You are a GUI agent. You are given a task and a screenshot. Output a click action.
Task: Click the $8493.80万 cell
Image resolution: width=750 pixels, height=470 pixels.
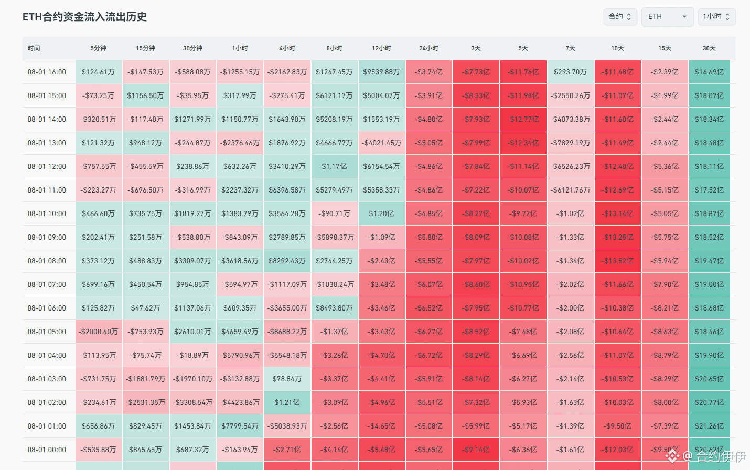click(335, 308)
